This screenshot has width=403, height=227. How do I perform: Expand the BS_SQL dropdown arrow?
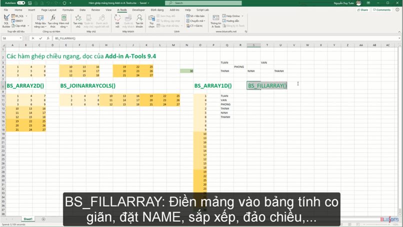pyautogui.click(x=26, y=16)
